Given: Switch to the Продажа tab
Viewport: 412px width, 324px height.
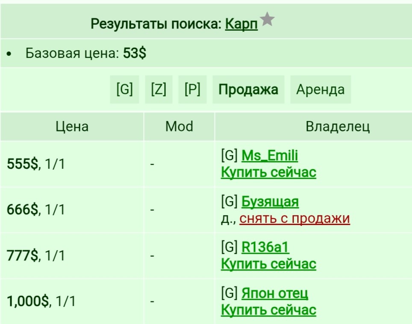Looking at the screenshot, I should (x=248, y=90).
